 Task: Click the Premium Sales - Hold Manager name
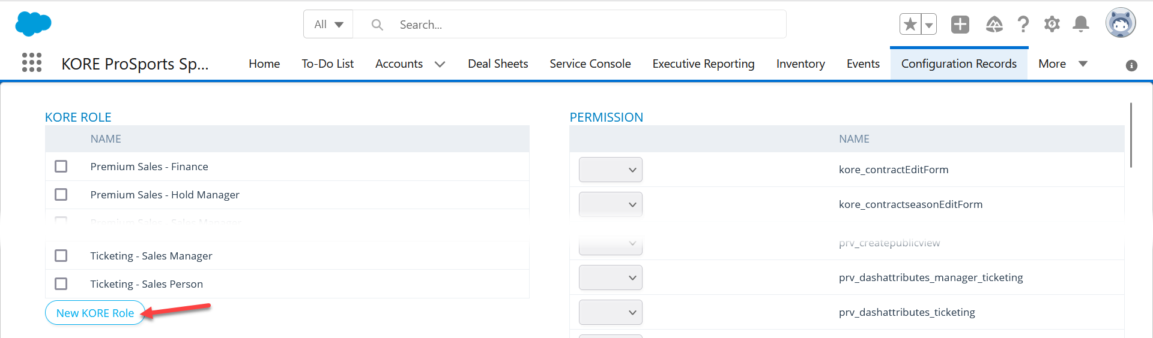(x=165, y=195)
